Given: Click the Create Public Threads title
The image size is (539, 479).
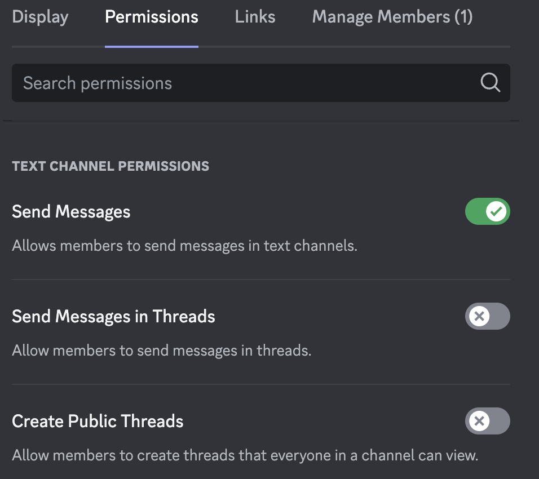Looking at the screenshot, I should (98, 422).
